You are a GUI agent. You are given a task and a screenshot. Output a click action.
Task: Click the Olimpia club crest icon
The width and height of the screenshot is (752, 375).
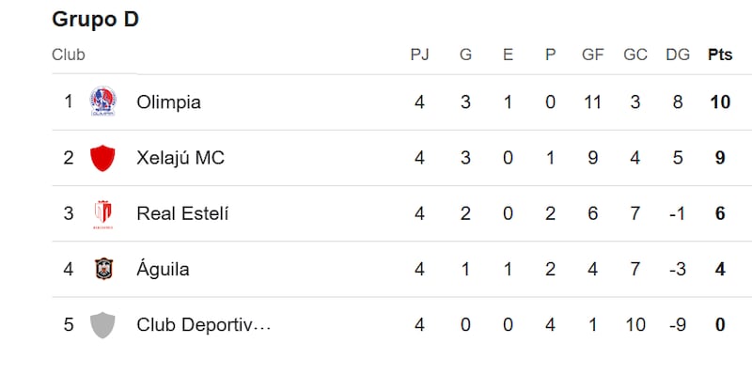102,102
